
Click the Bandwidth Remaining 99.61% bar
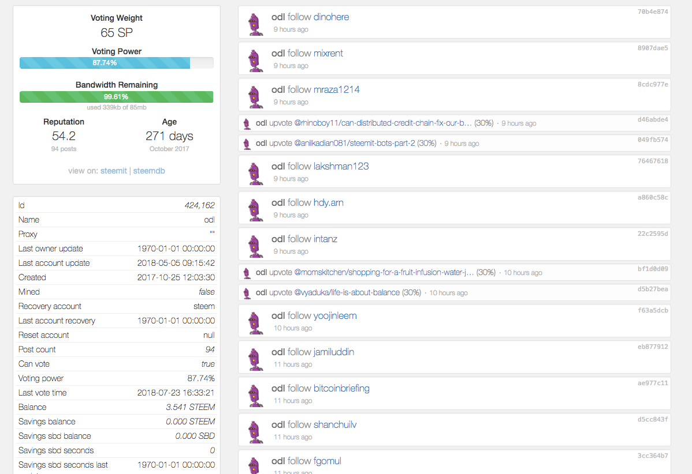tap(117, 96)
